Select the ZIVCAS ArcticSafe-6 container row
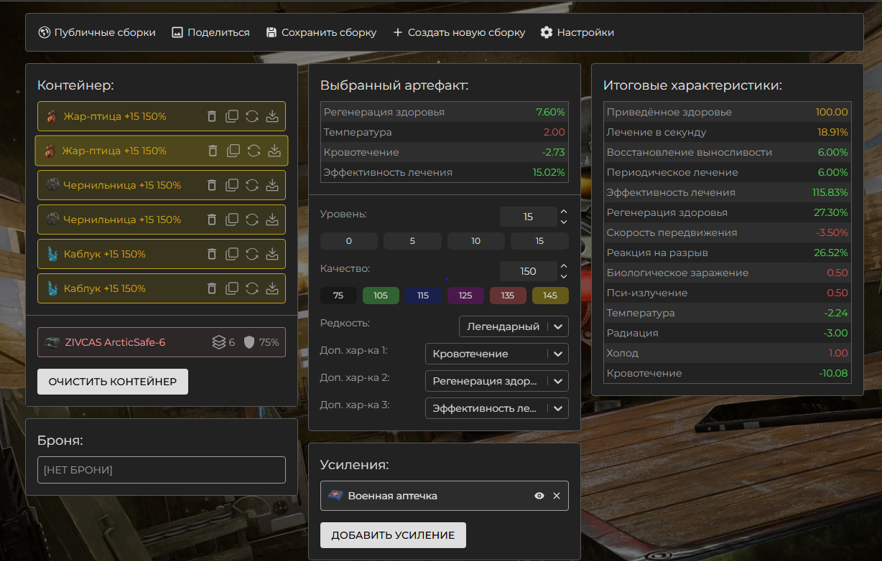 click(x=162, y=342)
